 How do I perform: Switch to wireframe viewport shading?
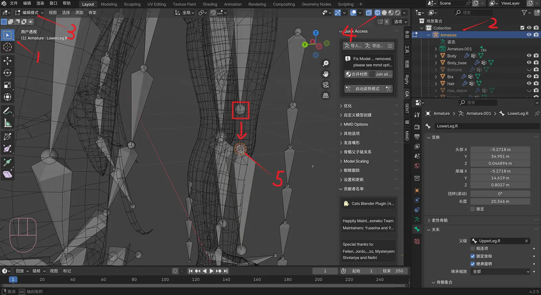point(377,13)
